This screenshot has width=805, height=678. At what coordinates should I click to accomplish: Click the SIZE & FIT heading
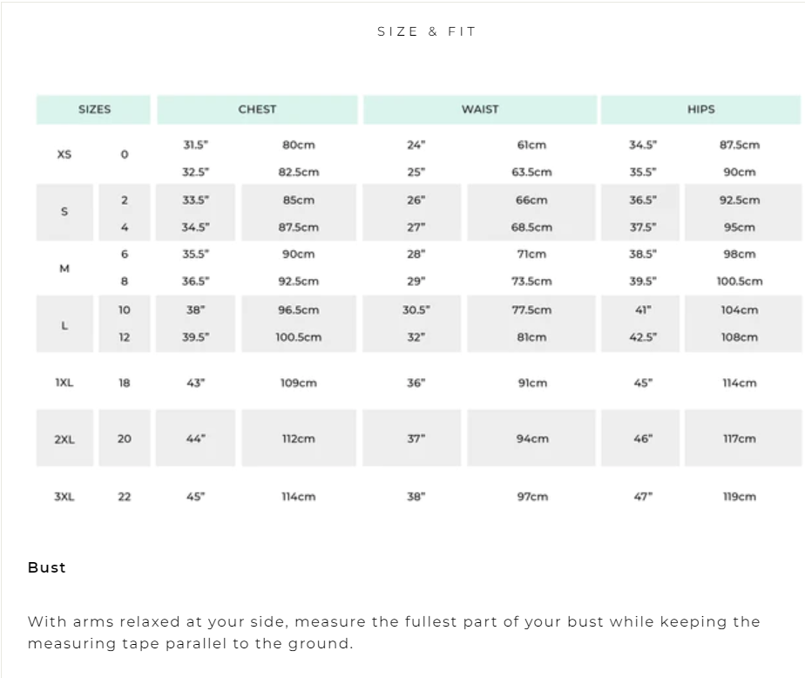pyautogui.click(x=426, y=31)
